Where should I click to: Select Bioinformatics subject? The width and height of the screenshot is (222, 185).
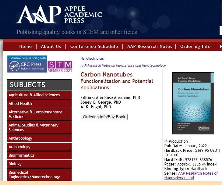tap(39, 155)
